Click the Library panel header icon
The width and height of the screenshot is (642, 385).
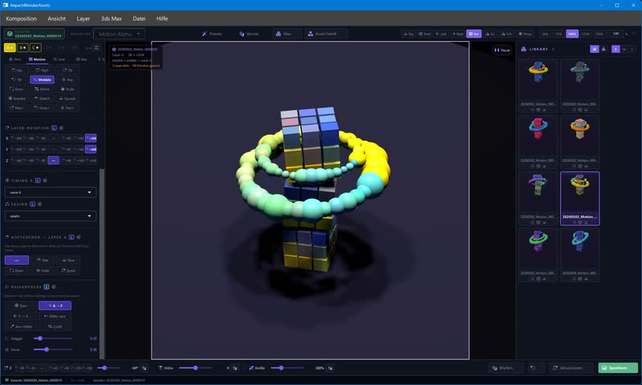point(523,49)
